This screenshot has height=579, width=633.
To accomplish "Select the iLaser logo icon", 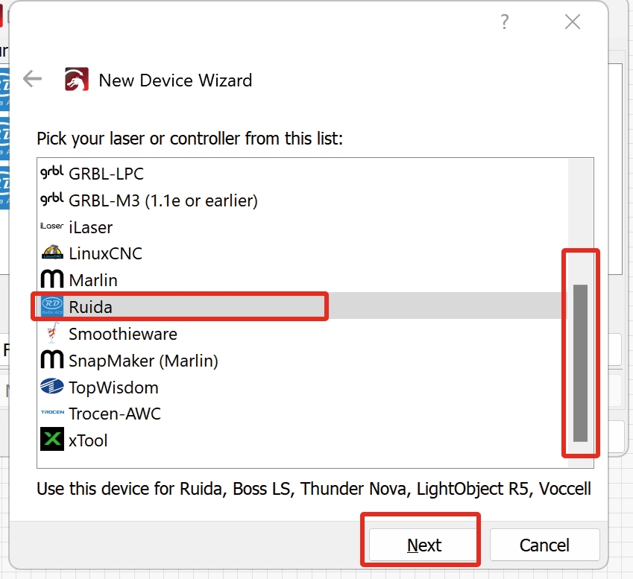I will pos(52,227).
